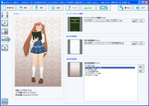Export with the 書き出し button
149x106 pixels.
125,8
